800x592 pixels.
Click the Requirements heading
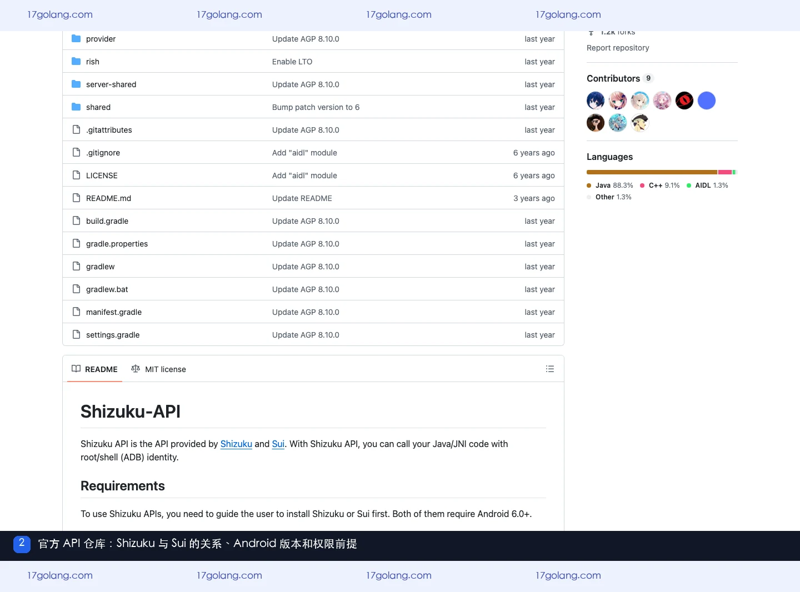[123, 486]
